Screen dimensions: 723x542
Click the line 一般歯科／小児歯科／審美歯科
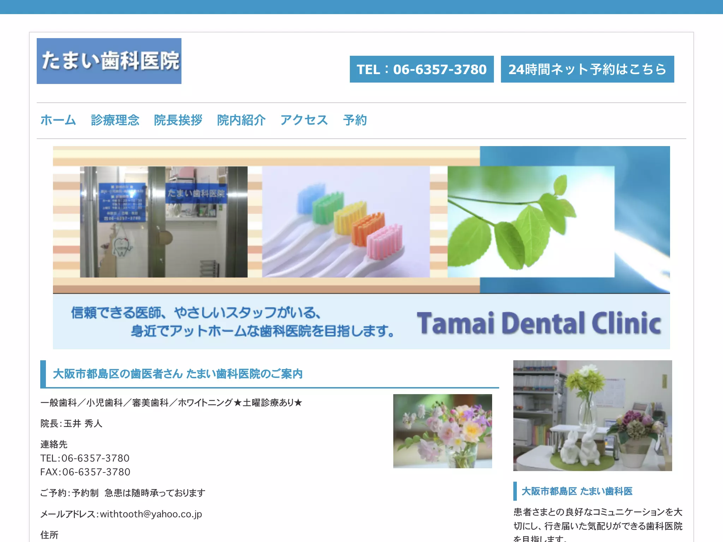pyautogui.click(x=171, y=403)
